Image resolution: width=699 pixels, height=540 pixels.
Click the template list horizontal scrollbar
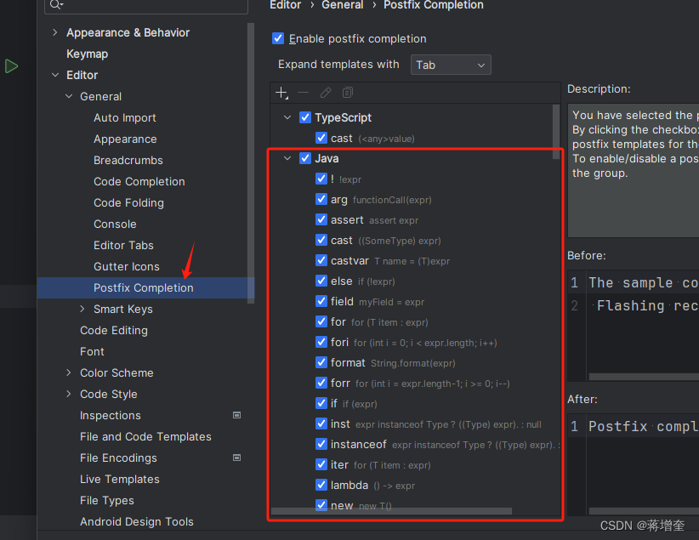[x=391, y=511]
